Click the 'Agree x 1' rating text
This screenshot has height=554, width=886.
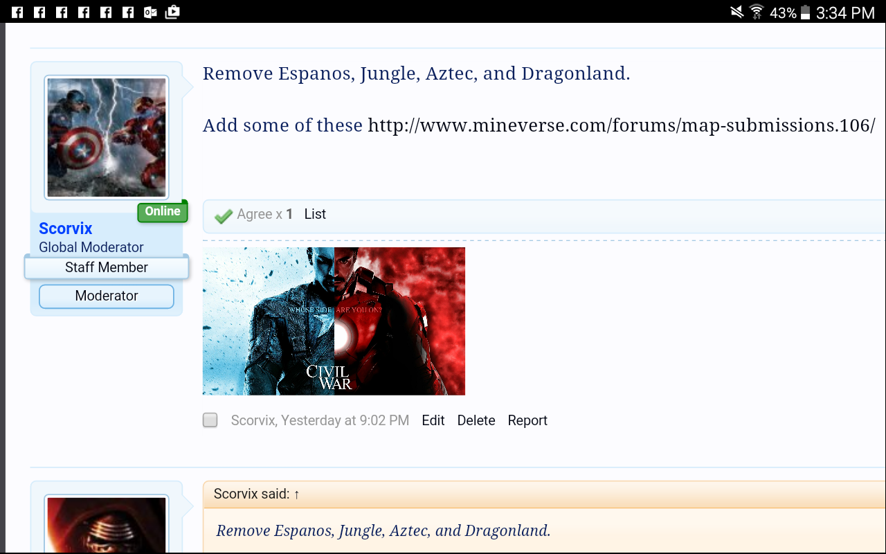point(265,215)
